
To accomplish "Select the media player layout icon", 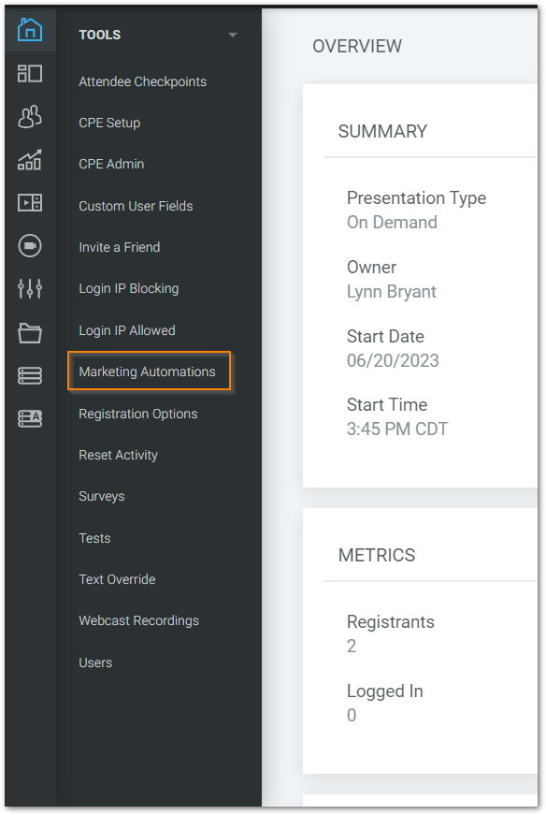I will (30, 202).
